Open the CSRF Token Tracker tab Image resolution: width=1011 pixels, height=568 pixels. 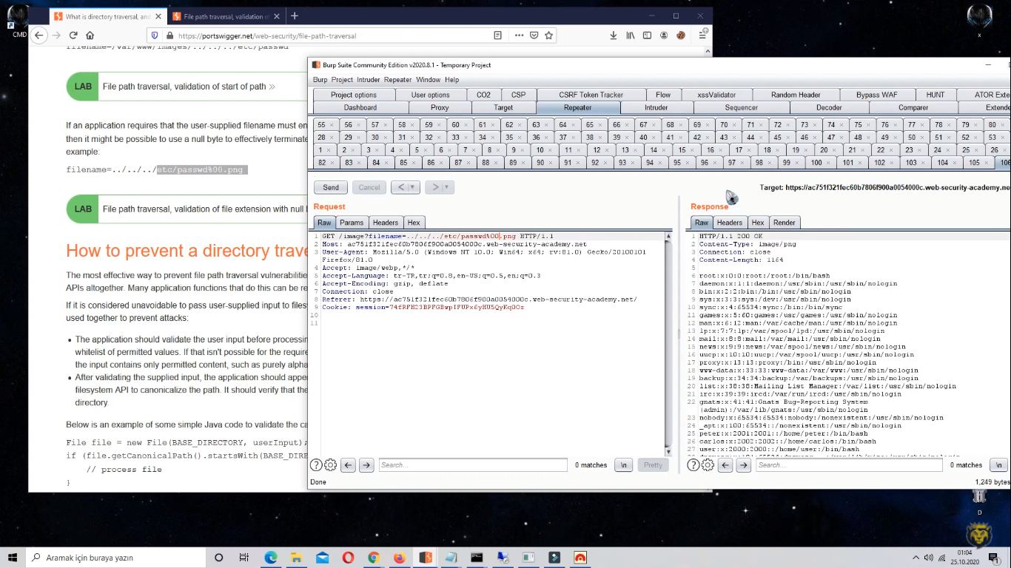591,95
